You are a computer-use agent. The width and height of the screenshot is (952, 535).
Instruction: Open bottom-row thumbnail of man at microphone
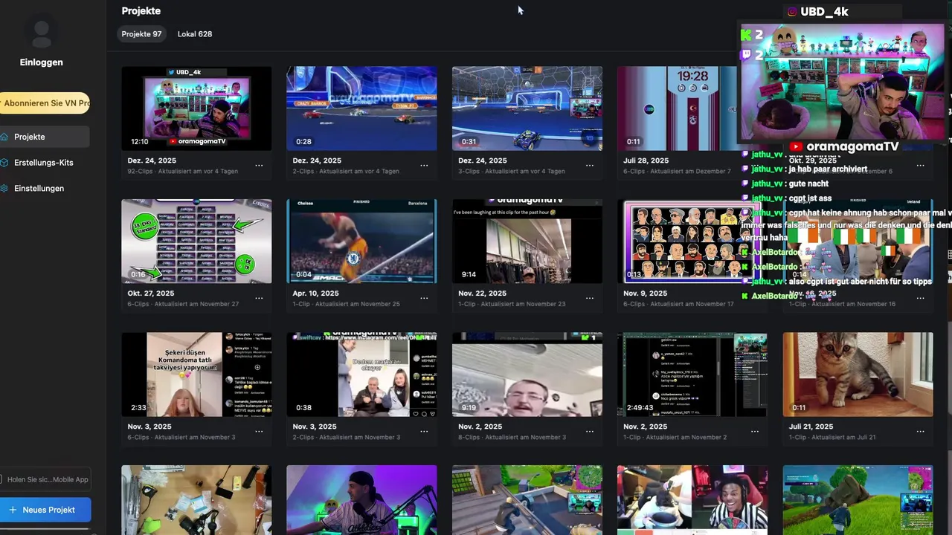pos(361,500)
